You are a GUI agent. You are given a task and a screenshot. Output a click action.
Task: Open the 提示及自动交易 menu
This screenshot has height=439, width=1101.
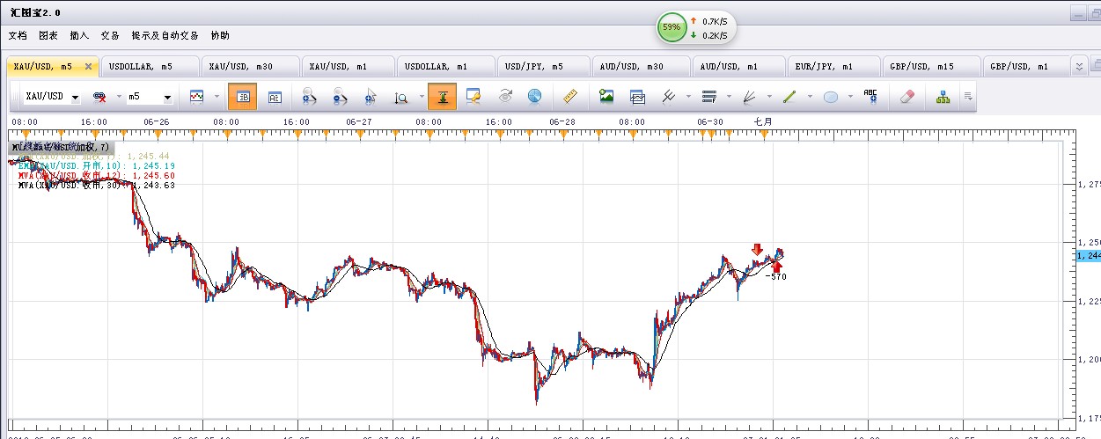coord(165,35)
